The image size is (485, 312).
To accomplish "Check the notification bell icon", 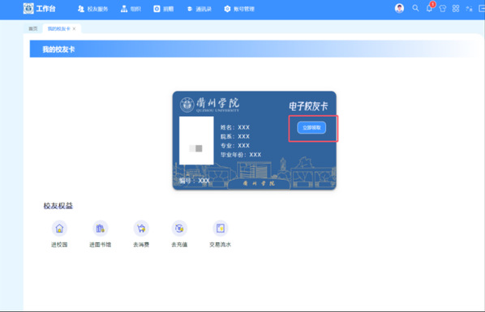I will coord(429,8).
